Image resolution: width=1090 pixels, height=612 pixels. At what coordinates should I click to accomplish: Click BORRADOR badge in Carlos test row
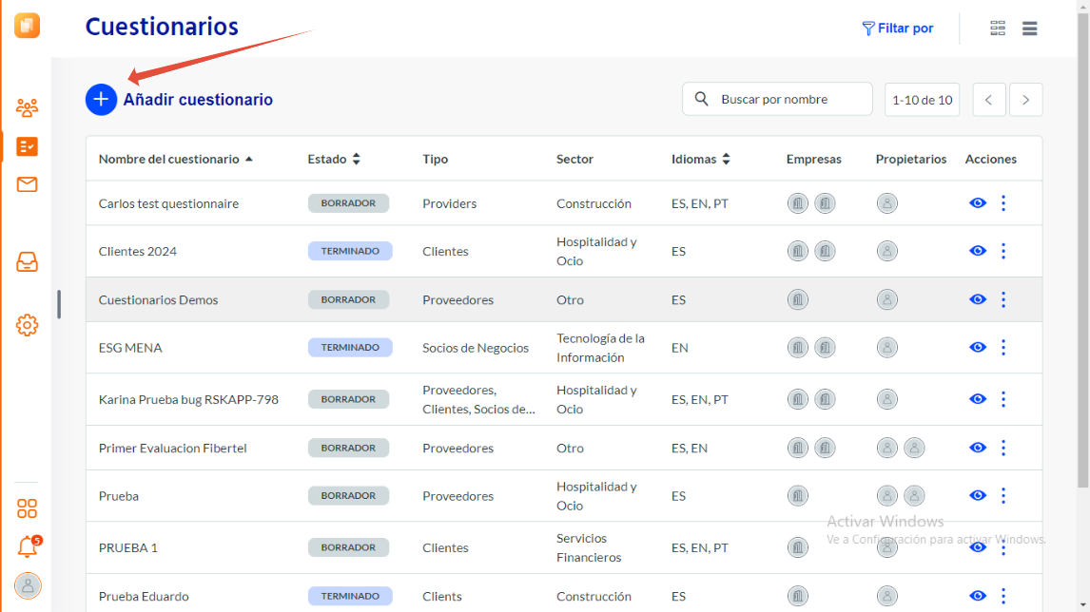348,203
